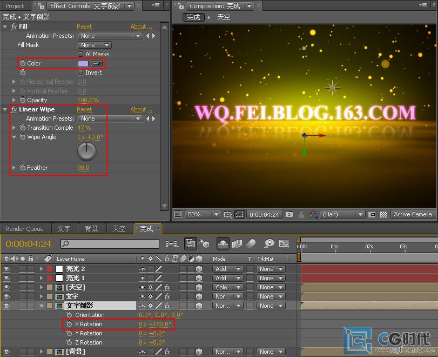
Task: Click the 完成 composition navigator button
Action: 193,17
